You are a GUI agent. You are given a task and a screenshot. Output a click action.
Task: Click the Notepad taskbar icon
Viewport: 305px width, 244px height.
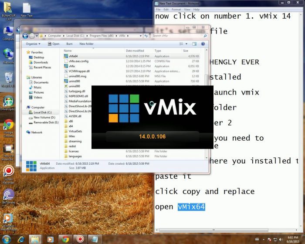pos(95,239)
